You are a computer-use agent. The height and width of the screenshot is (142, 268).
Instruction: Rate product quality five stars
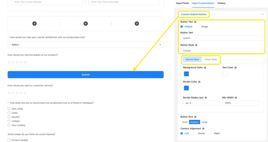25,62
